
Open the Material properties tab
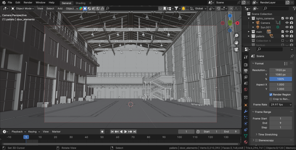(x=246, y=142)
